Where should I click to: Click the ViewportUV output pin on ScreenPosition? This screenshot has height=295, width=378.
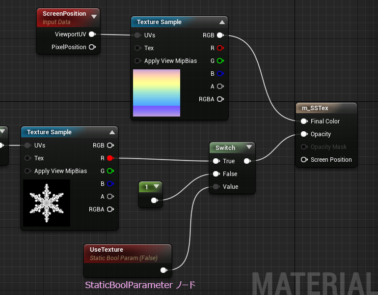click(92, 34)
